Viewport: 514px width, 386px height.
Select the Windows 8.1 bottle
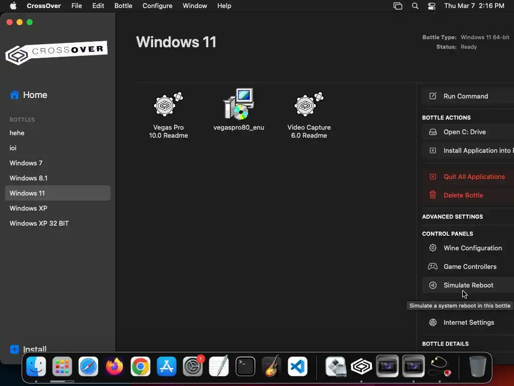58,178
